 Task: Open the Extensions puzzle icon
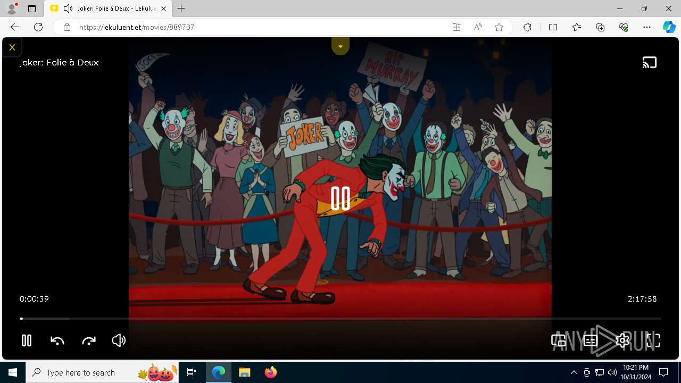527,27
